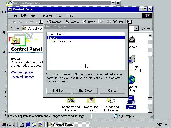The width and height of the screenshot is (171, 128).
Task: Open the Back history dropdown arrow
Action: [x=26, y=22]
